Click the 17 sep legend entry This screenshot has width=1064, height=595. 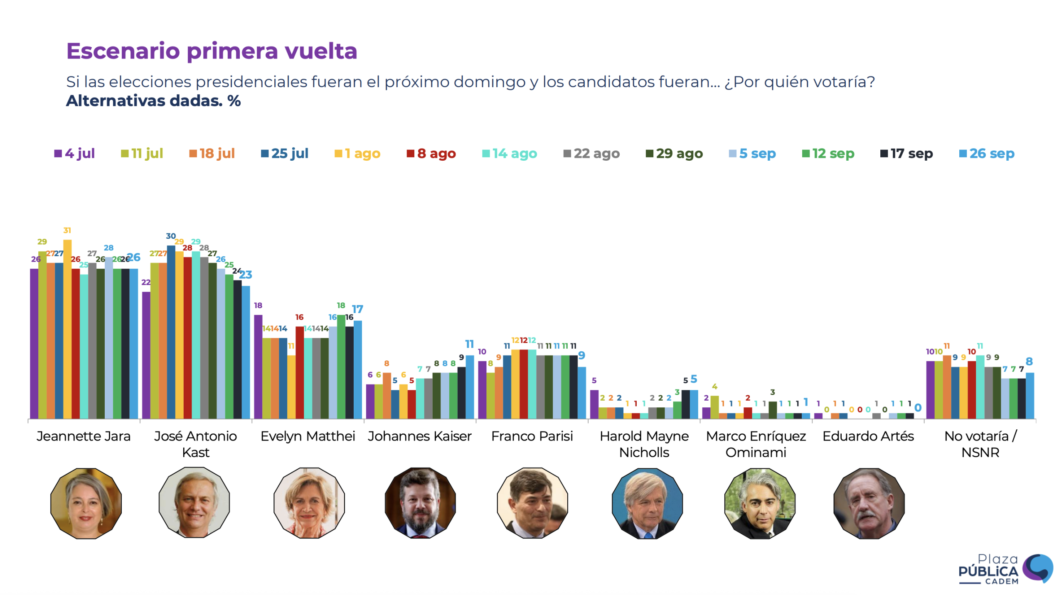tap(906, 153)
